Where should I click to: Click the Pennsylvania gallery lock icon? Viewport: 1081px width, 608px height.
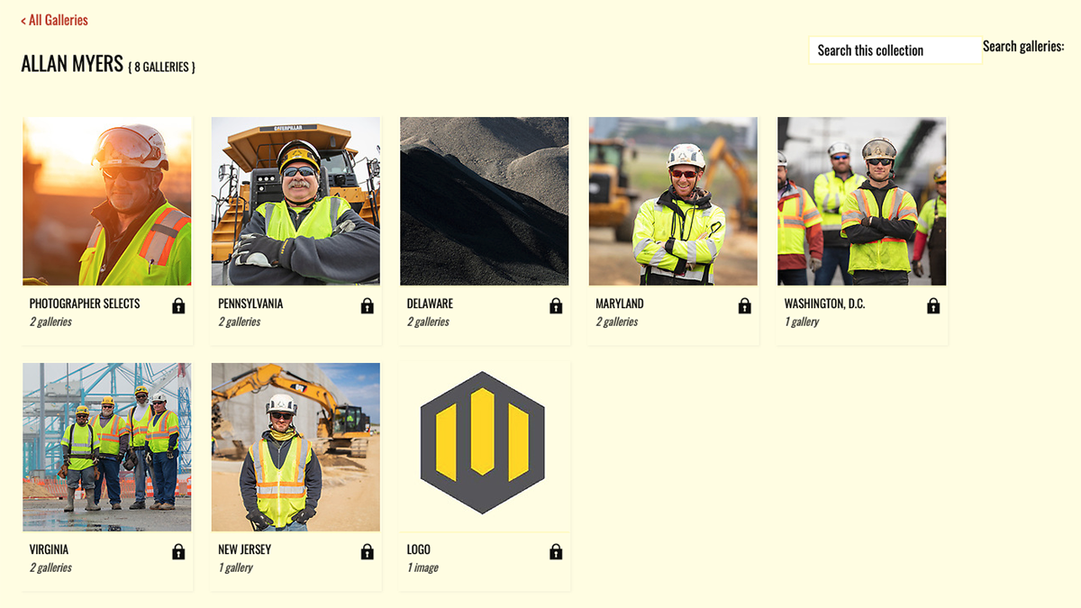click(x=367, y=306)
